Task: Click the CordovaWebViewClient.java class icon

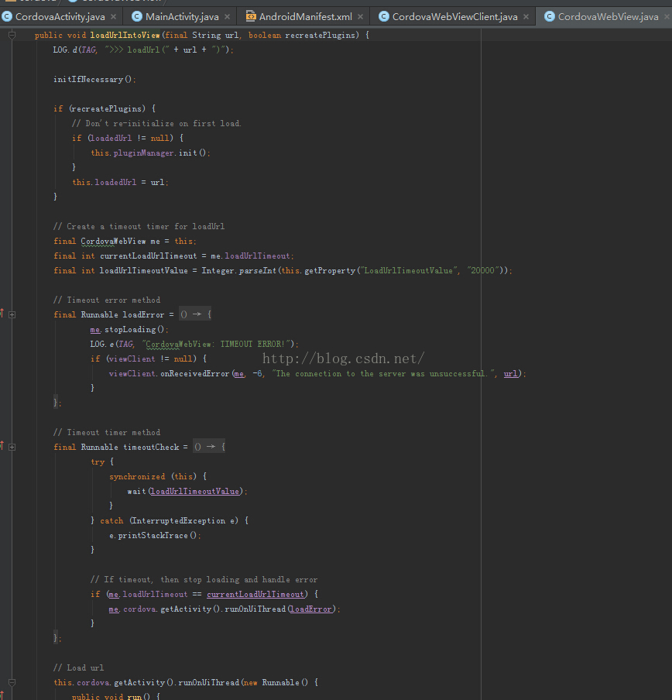Action: coord(383,16)
